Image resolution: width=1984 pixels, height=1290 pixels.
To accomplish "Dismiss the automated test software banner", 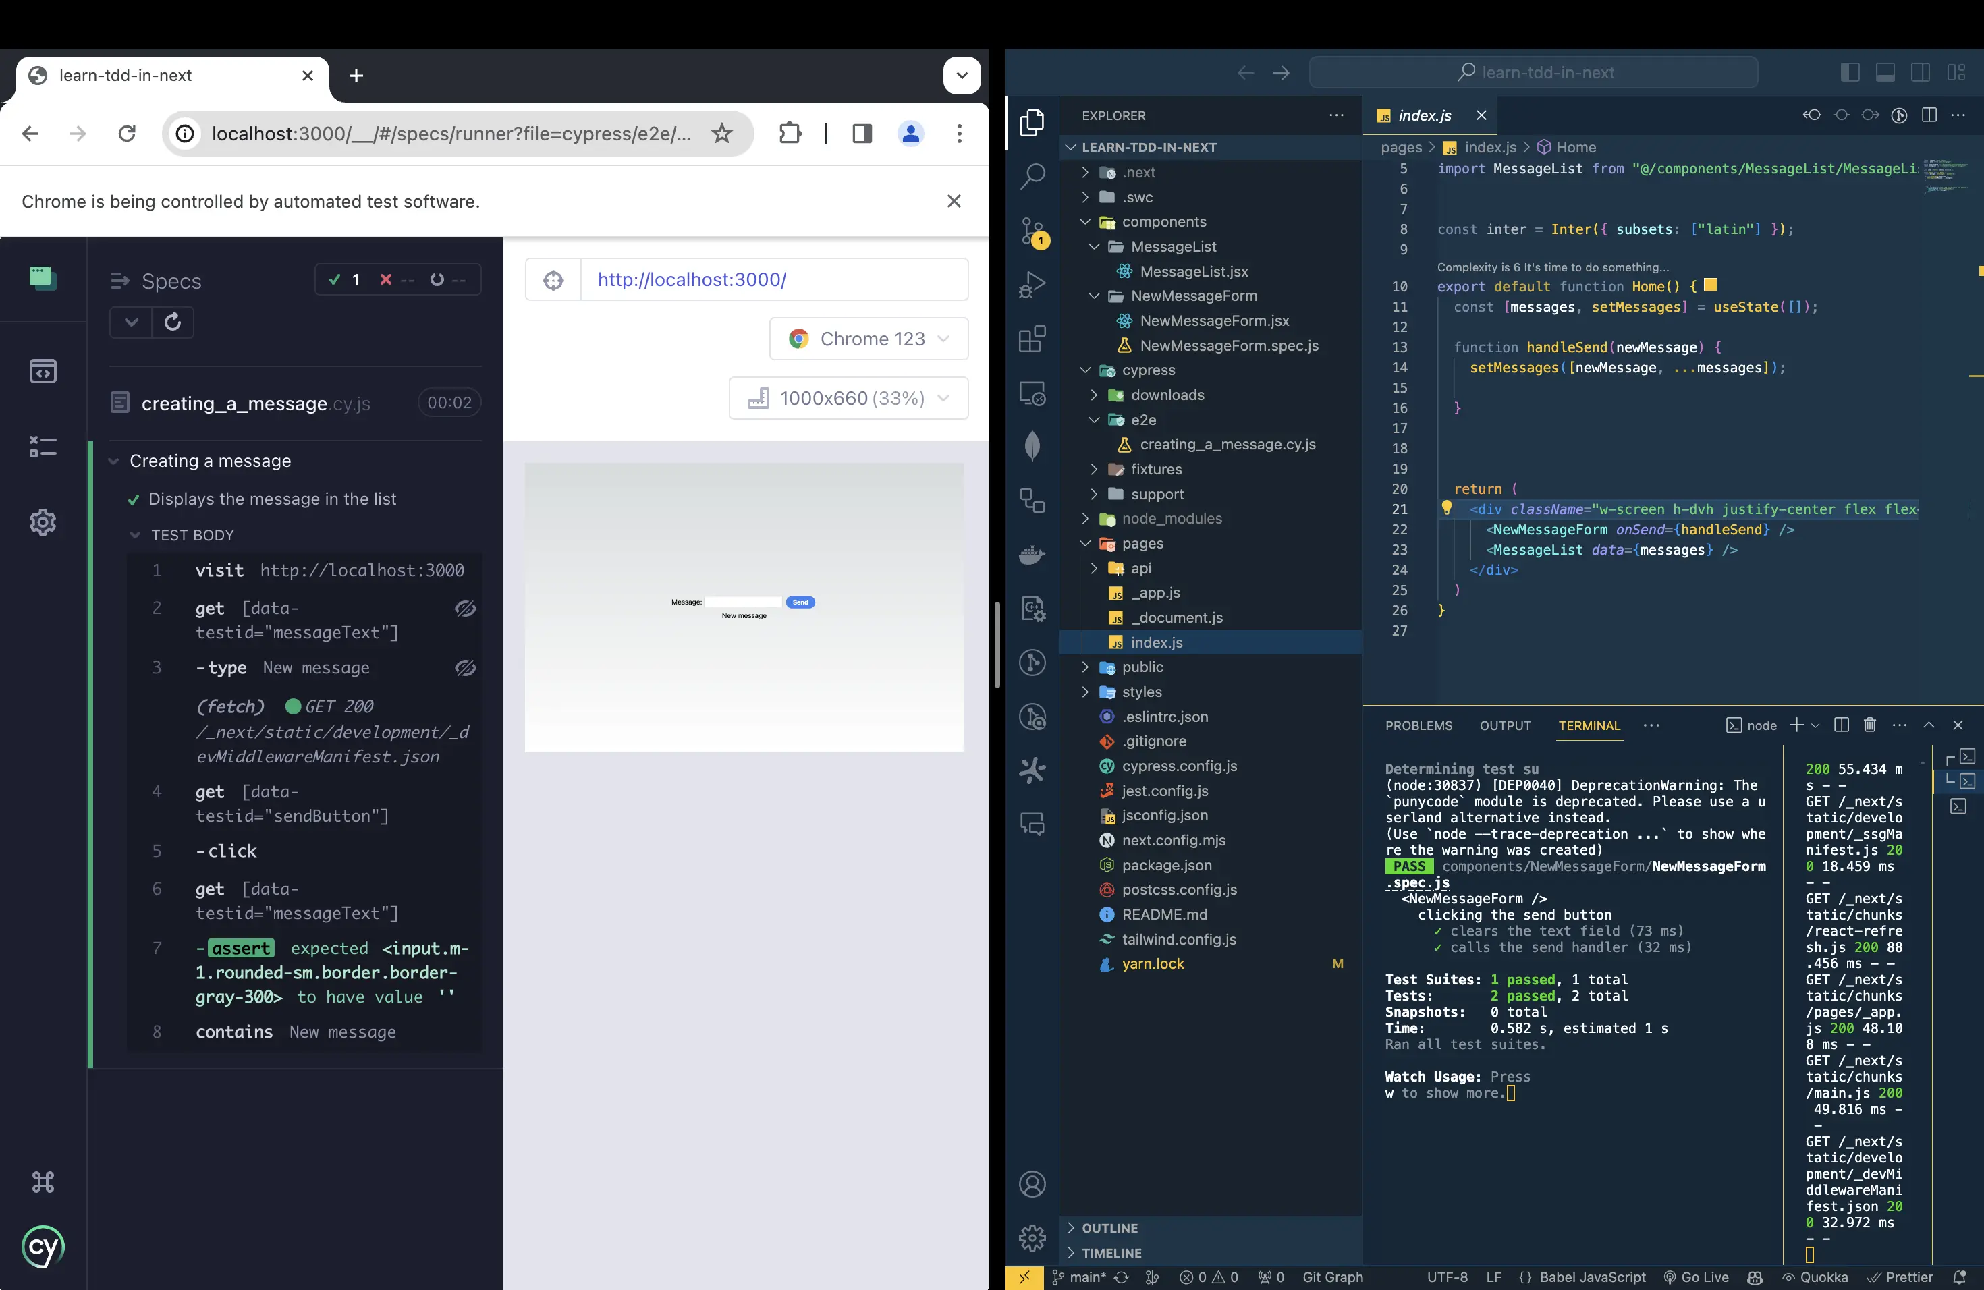I will click(954, 202).
